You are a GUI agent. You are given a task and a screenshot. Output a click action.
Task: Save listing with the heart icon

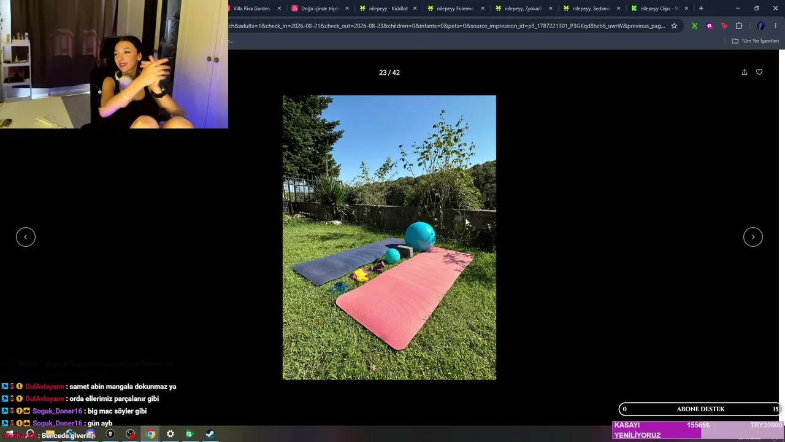[x=759, y=72]
